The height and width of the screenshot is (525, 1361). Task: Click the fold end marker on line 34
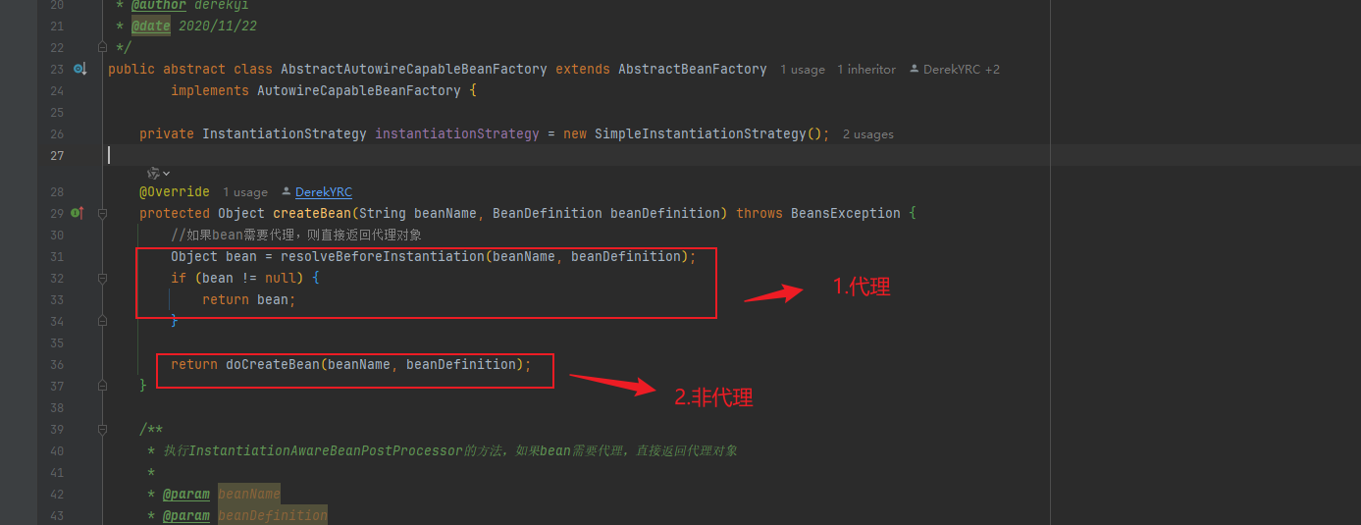pyautogui.click(x=102, y=321)
